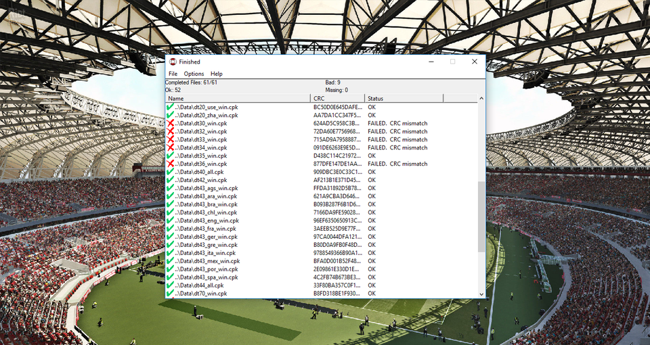This screenshot has width=650, height=345.
Task: Click green check icon for dt40_all.cpk
Action: click(170, 172)
